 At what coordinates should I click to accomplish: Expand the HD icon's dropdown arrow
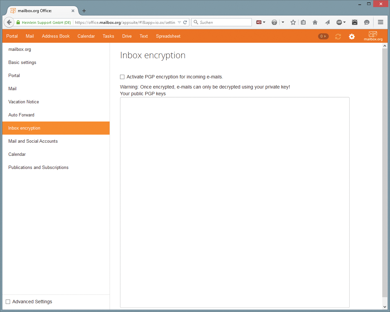pos(264,22)
